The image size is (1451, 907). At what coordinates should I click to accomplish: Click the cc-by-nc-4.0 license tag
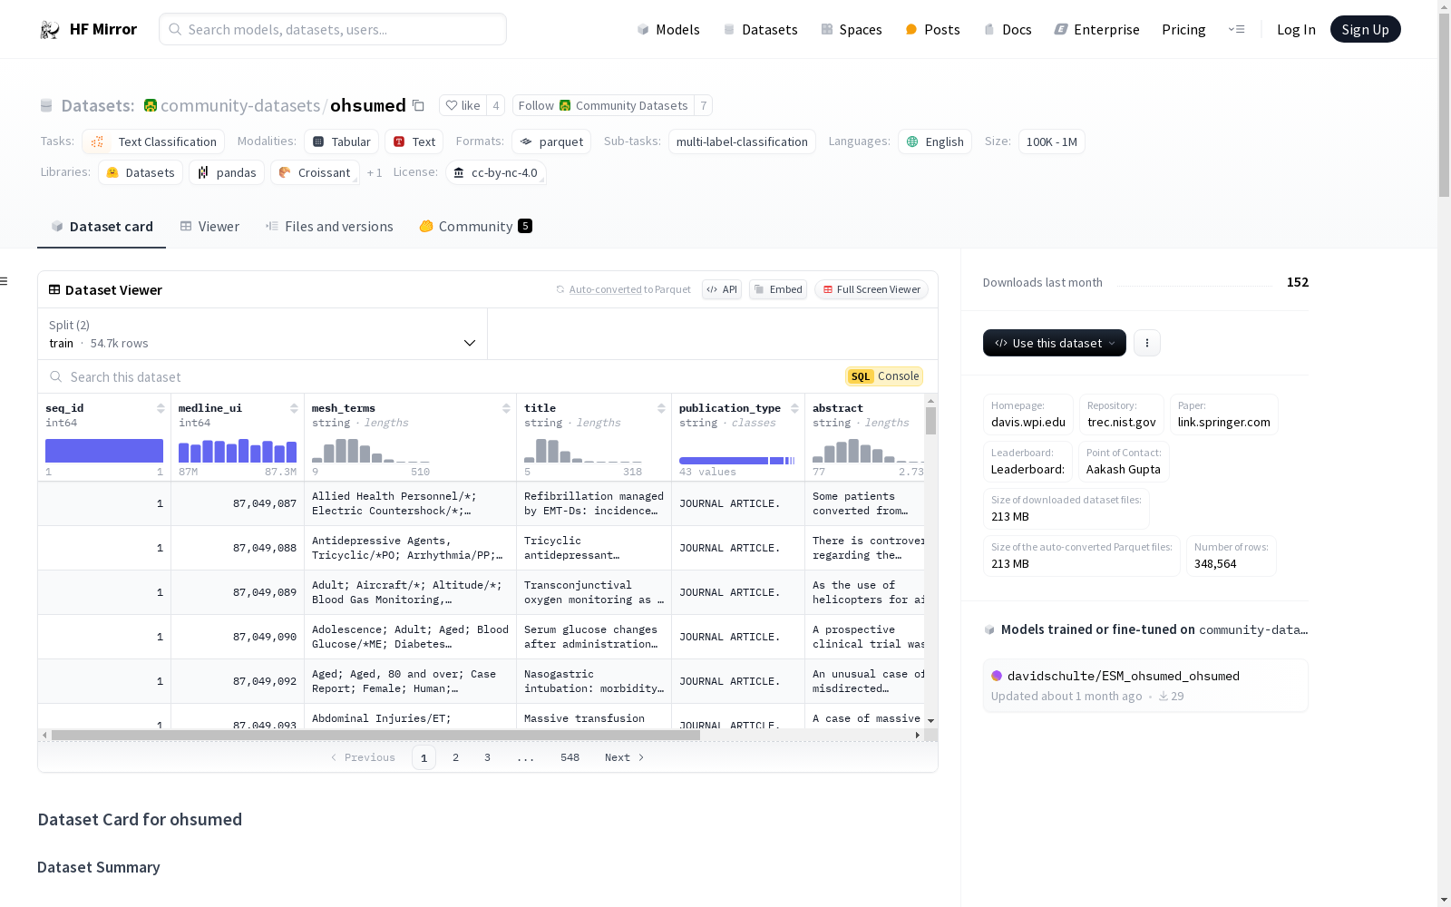coord(496,172)
